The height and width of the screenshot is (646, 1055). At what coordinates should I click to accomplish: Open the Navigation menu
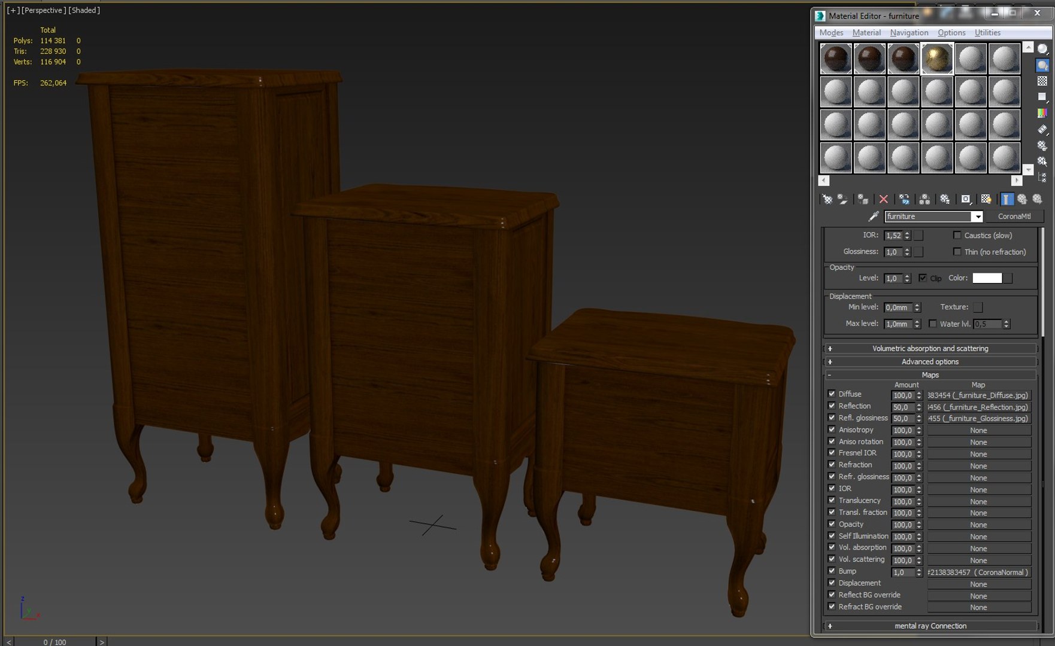tap(909, 33)
